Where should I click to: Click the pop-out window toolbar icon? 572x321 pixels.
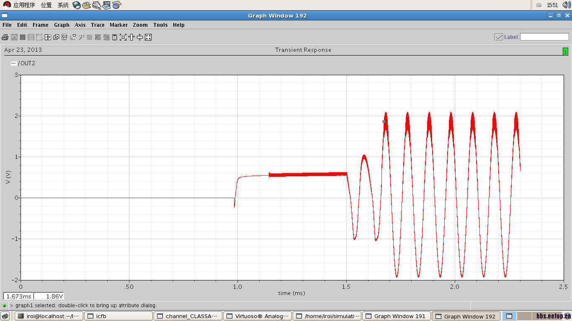(73, 37)
